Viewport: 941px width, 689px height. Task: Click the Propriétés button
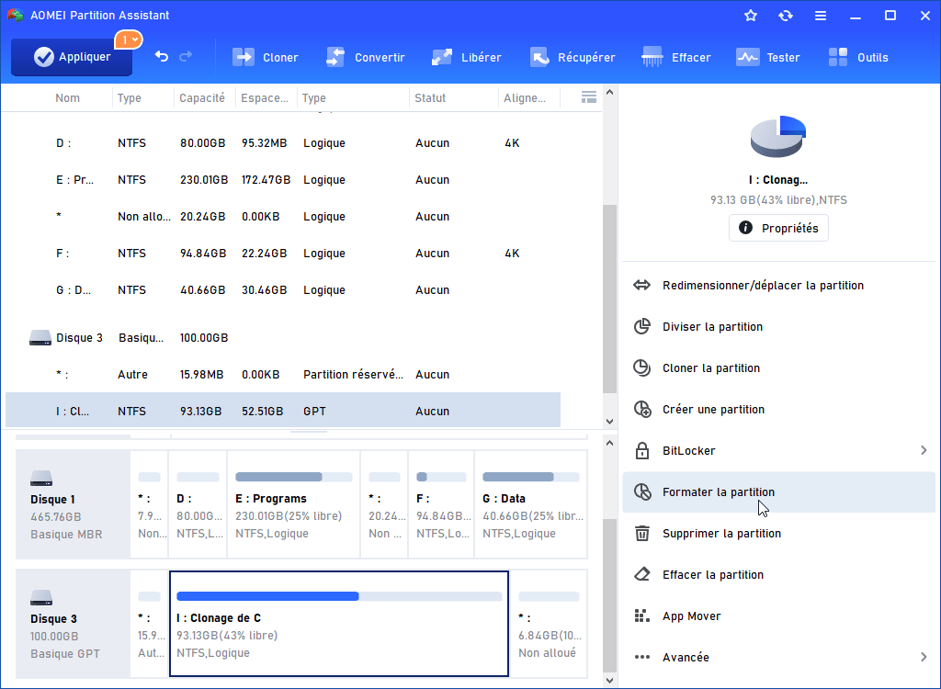coord(778,228)
